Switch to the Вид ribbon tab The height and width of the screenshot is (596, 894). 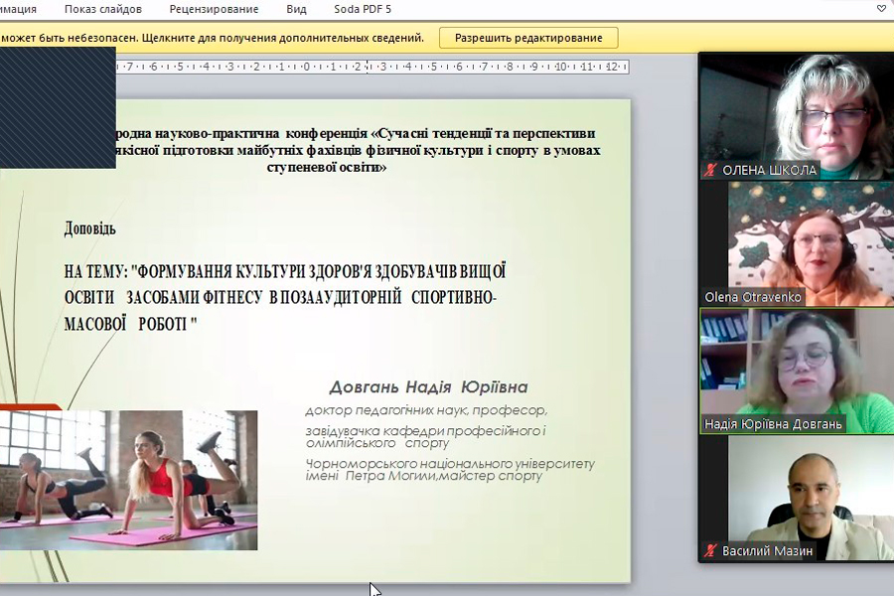296,9
